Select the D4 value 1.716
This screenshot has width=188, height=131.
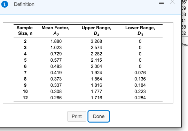(x=96, y=98)
